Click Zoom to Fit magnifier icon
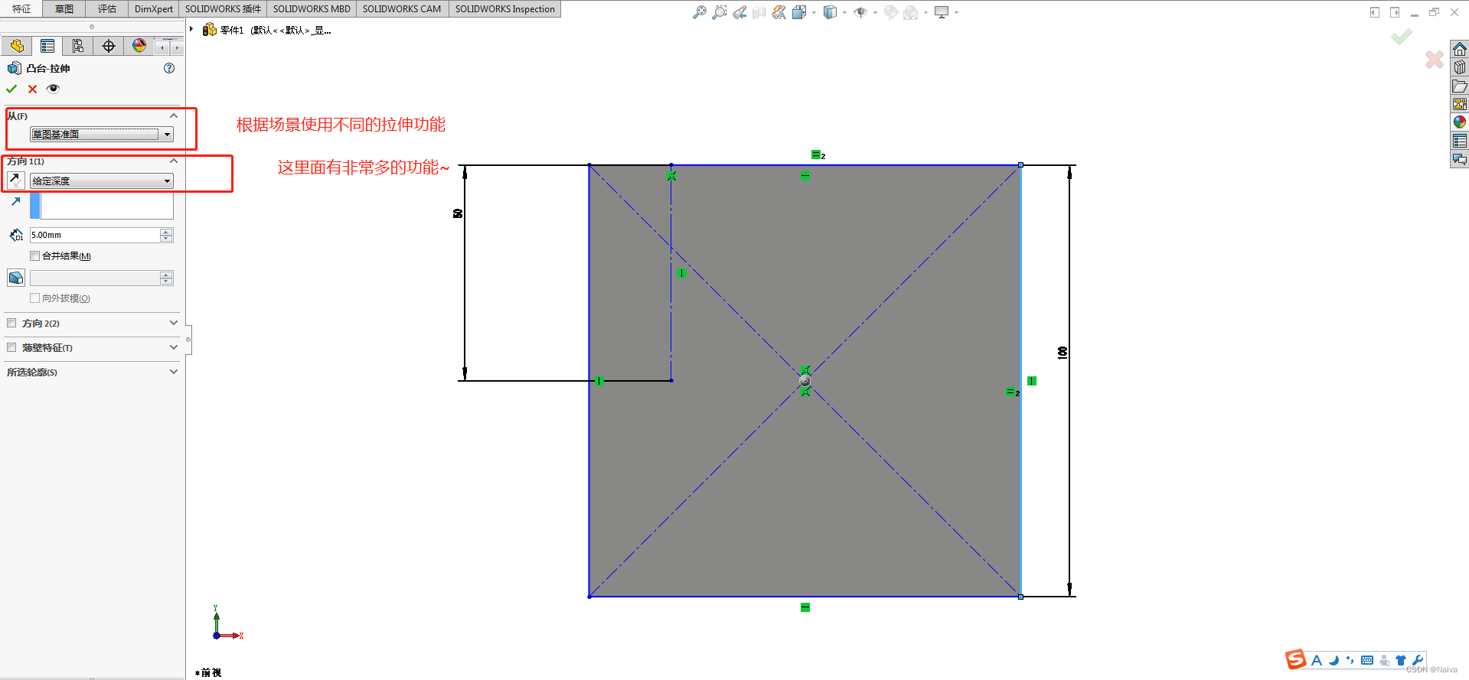Image resolution: width=1469 pixels, height=680 pixels. click(700, 12)
